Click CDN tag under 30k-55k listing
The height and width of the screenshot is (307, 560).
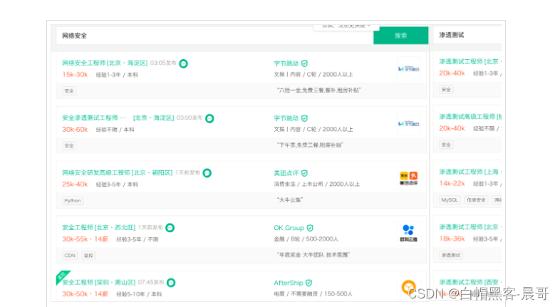[70, 255]
